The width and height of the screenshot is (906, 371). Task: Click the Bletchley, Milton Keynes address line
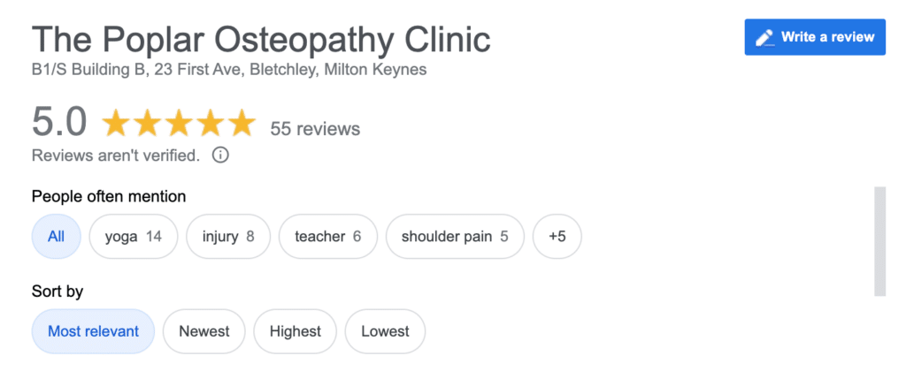[x=229, y=70]
